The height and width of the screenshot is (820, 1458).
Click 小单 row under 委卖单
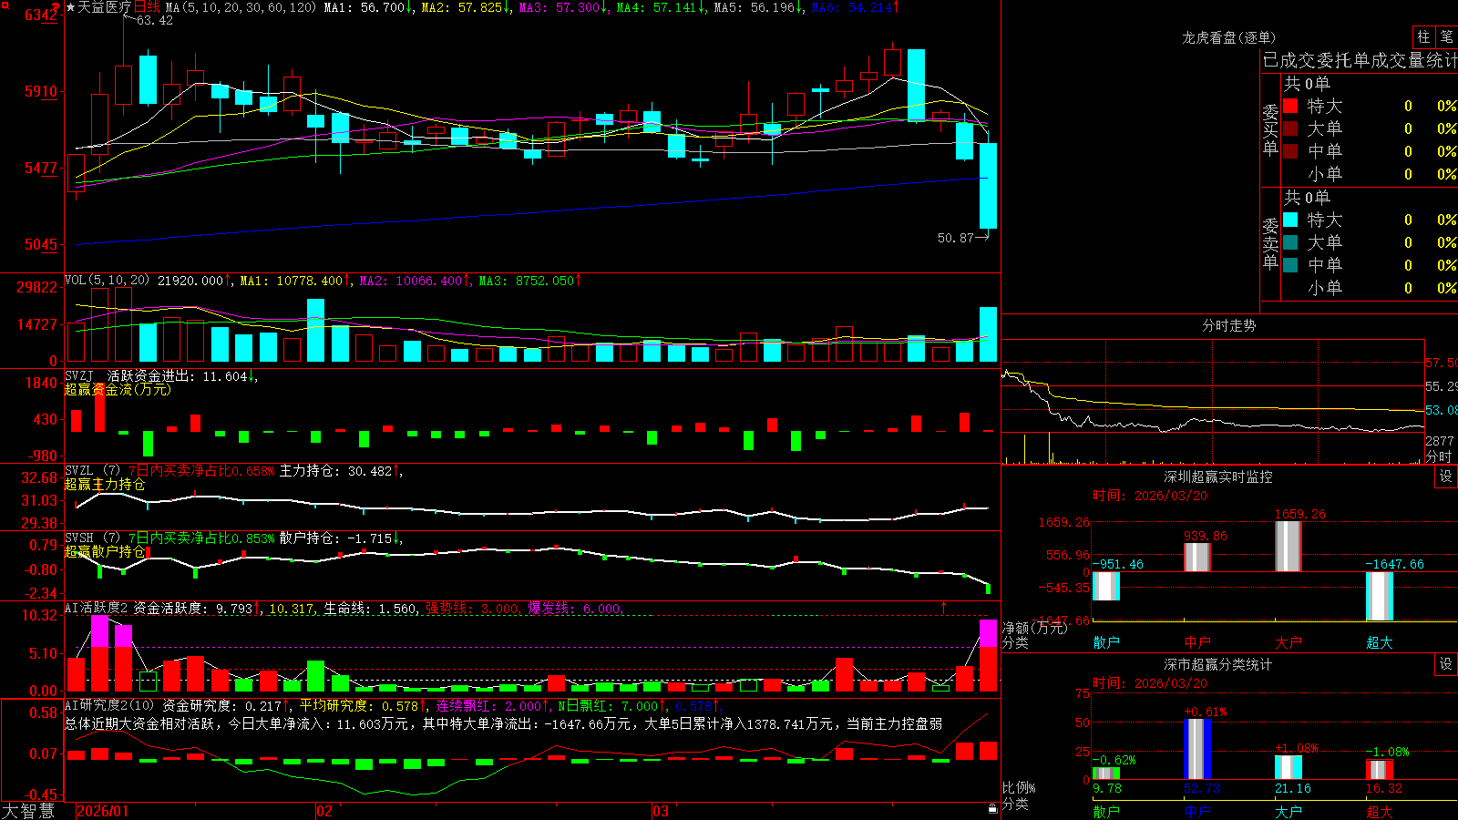(x=1370, y=288)
